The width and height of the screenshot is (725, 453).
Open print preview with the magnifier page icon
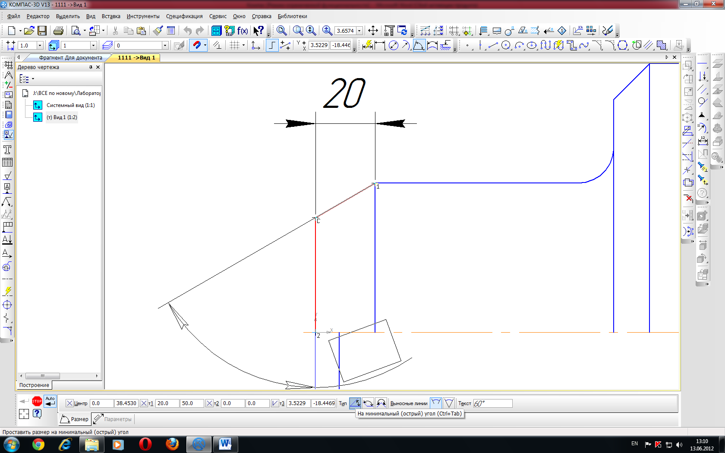click(76, 31)
